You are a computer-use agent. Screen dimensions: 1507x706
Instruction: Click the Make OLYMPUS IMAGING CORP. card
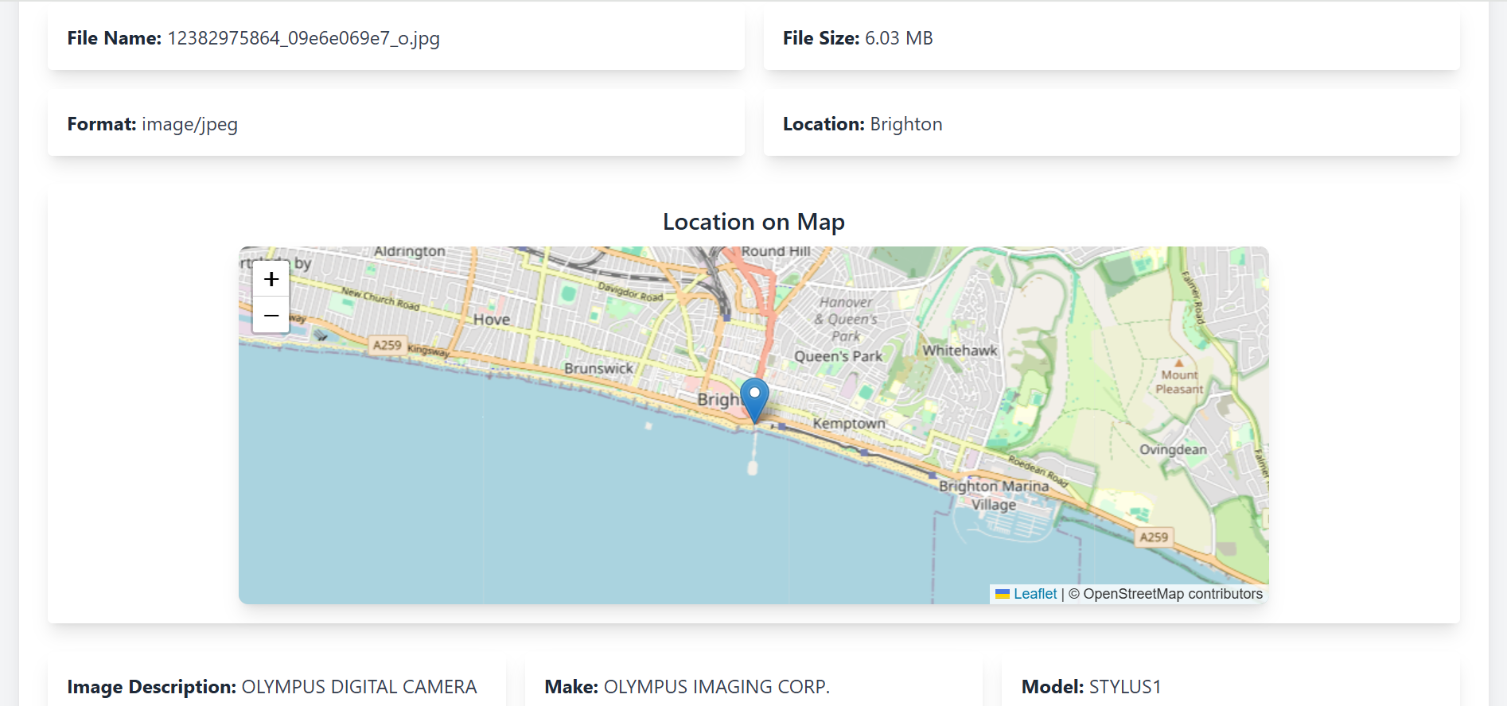pos(753,682)
